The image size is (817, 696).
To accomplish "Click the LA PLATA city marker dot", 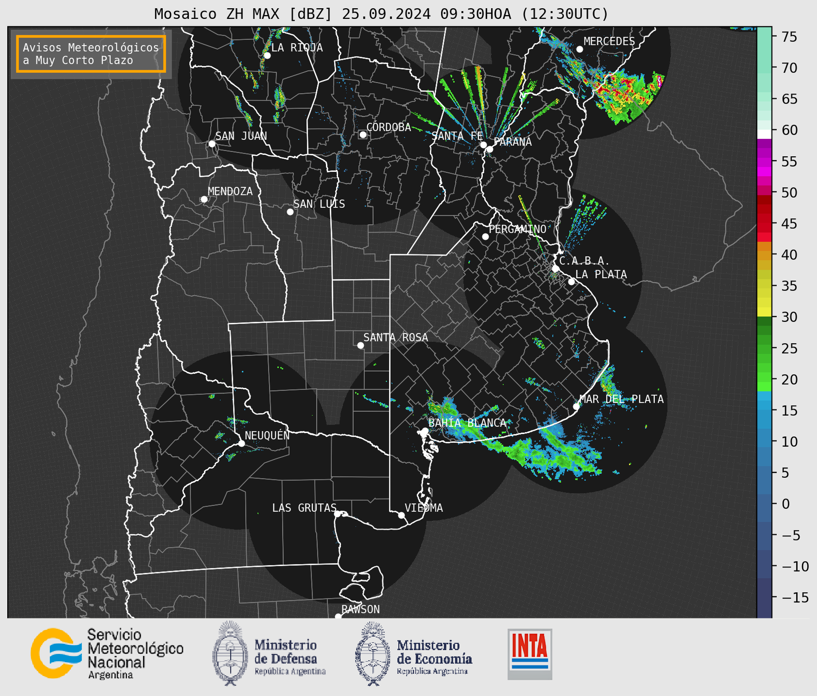I will click(571, 282).
